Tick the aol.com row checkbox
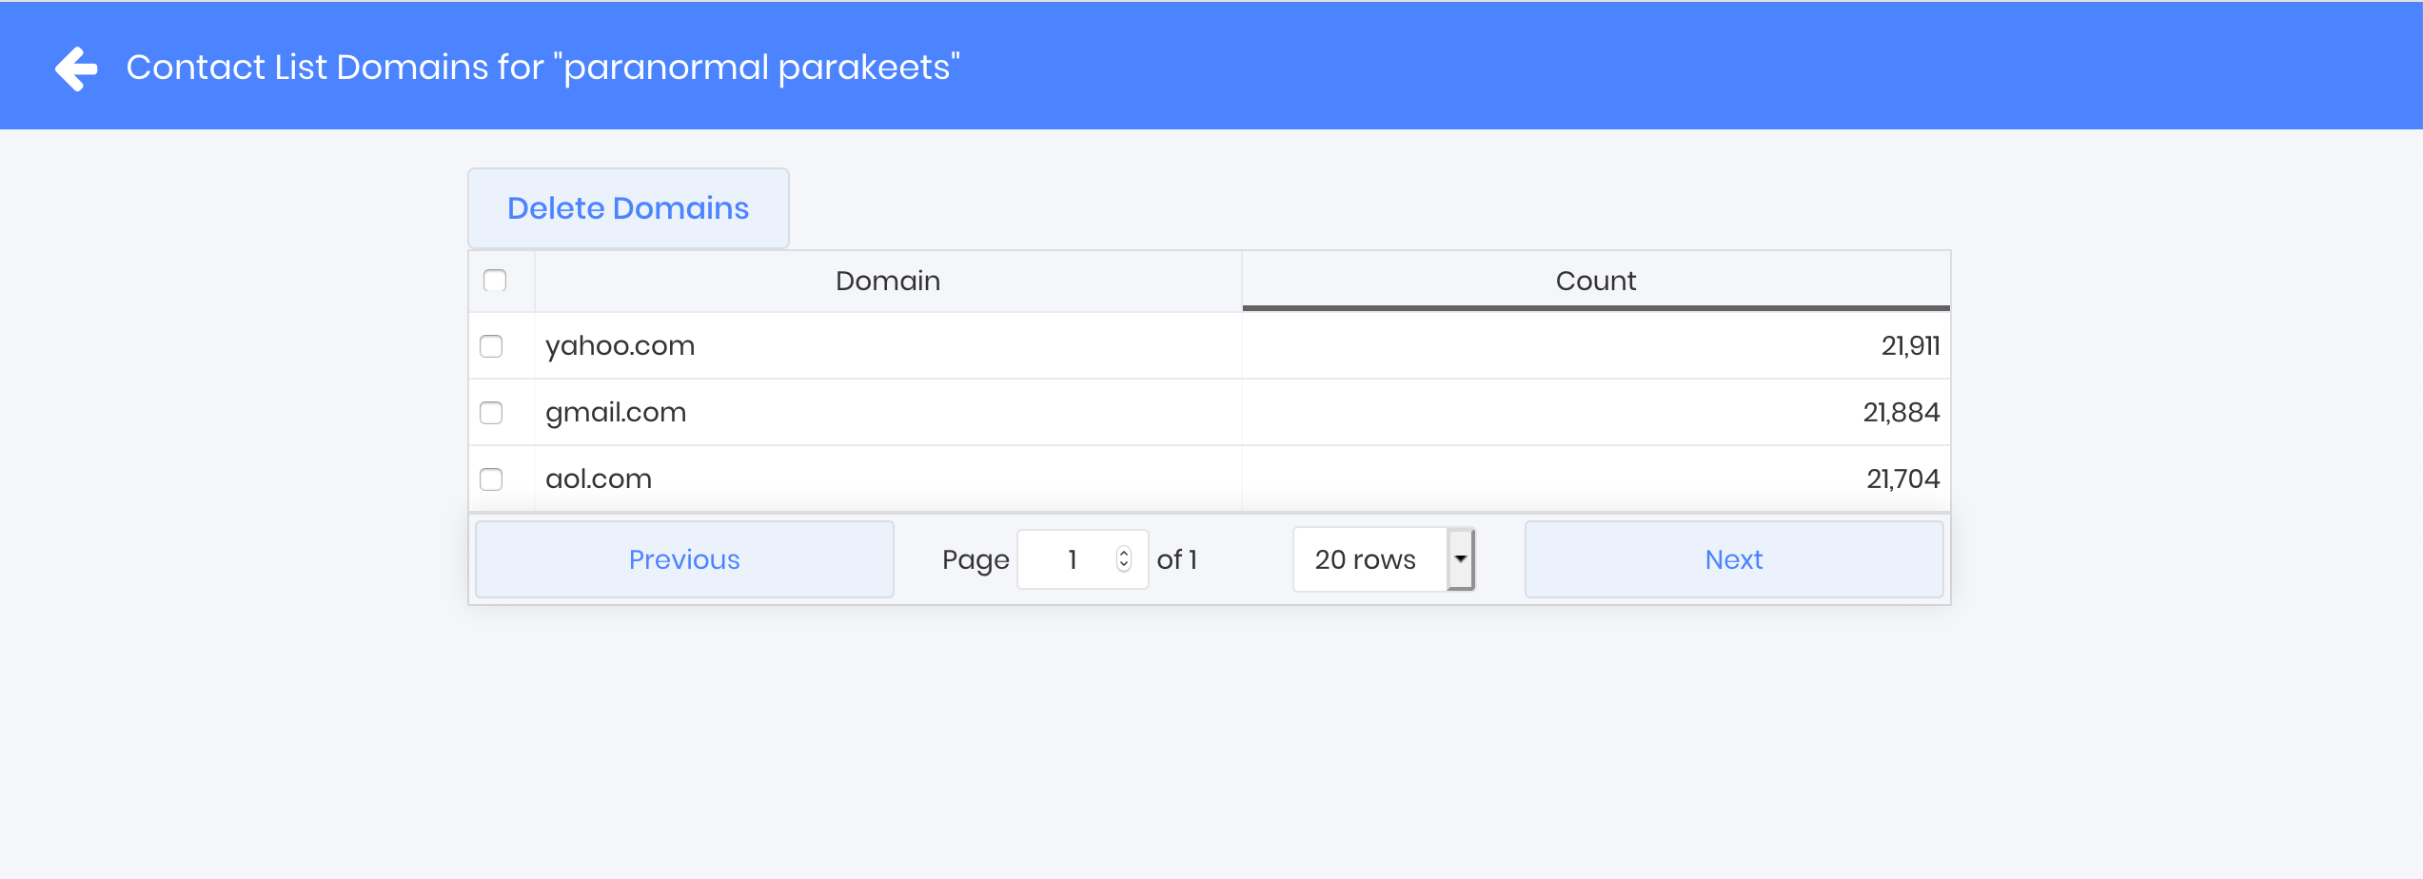The width and height of the screenshot is (2423, 879). point(491,479)
